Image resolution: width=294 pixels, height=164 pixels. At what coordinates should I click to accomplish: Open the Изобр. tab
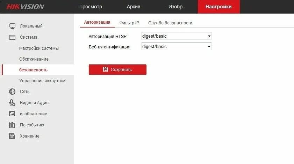pyautogui.click(x=176, y=7)
